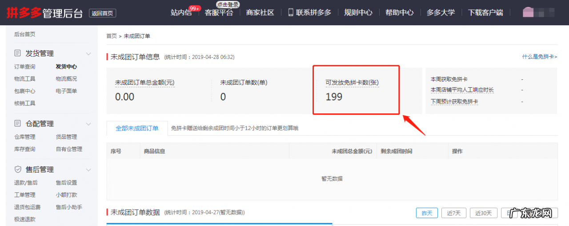The image size is (569, 226).
Task: Open 自有仓管理 in the sidebar
Action: (x=69, y=149)
